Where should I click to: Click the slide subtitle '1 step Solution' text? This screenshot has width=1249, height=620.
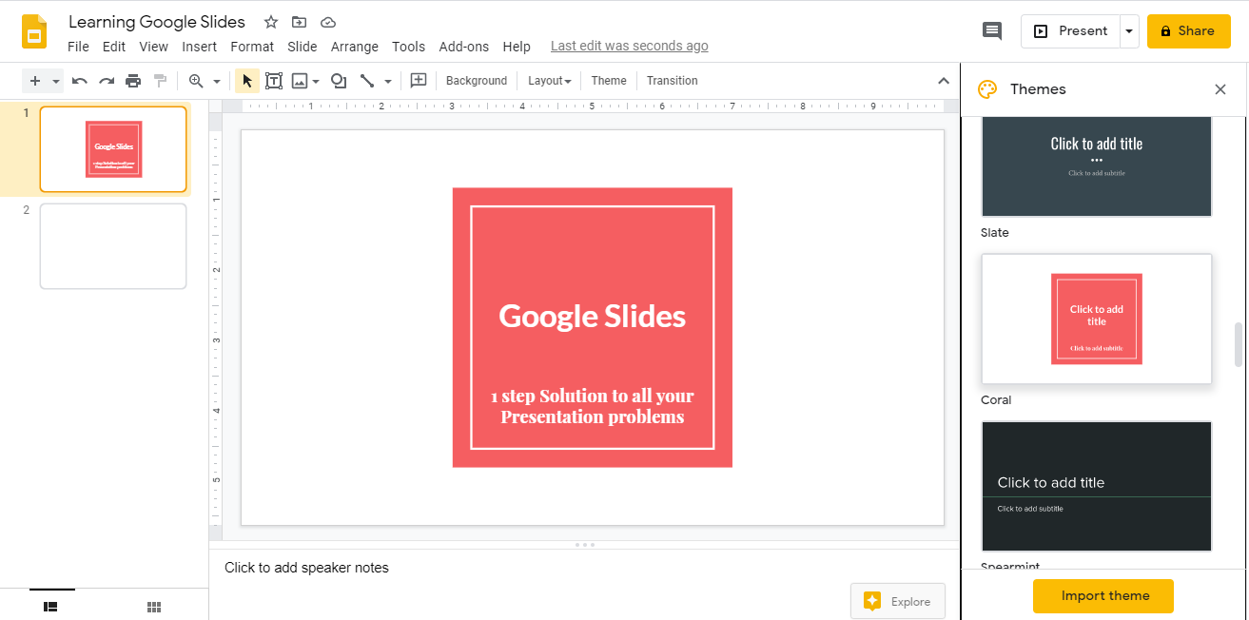[x=593, y=406]
